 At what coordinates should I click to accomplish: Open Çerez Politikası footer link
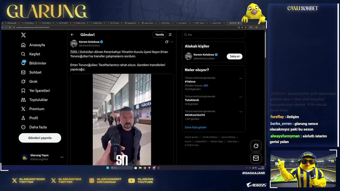pos(228,137)
